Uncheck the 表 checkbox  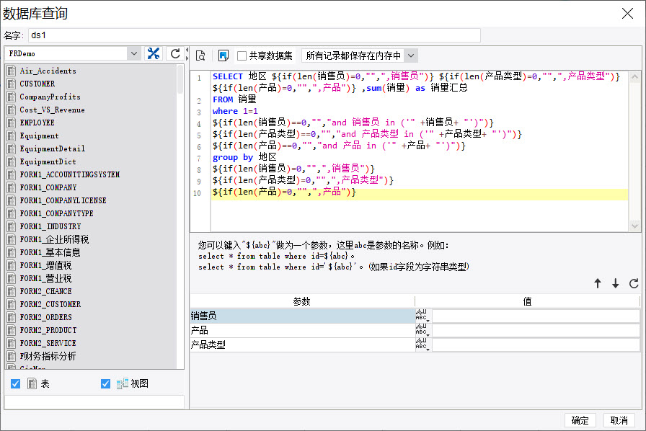tap(16, 384)
